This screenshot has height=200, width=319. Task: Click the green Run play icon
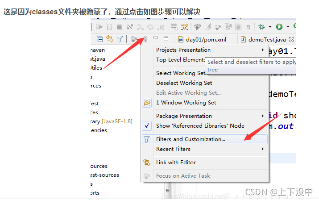pyautogui.click(x=279, y=27)
